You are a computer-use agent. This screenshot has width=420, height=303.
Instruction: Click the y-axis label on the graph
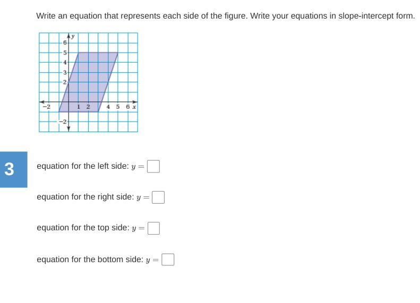(x=73, y=36)
